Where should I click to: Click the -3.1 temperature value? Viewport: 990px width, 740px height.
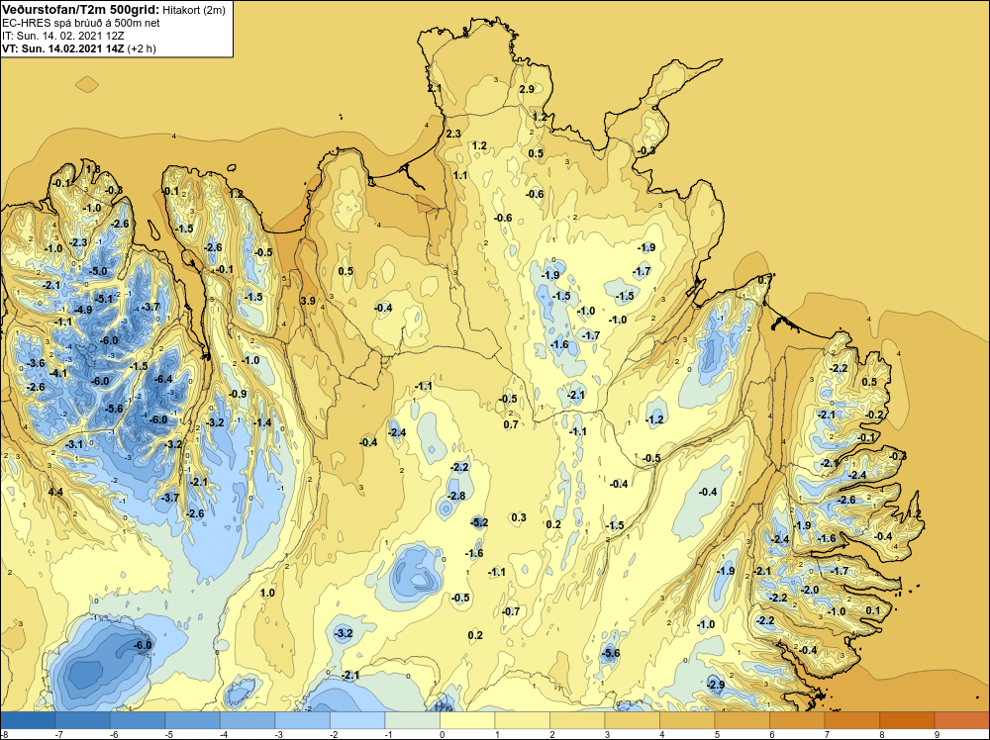[74, 444]
